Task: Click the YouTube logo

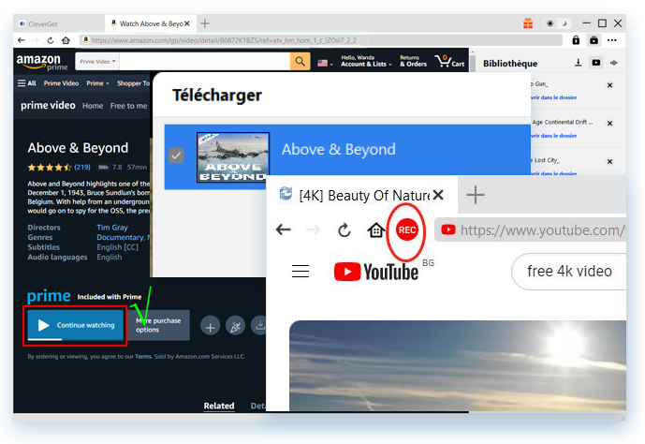Action: 376,272
